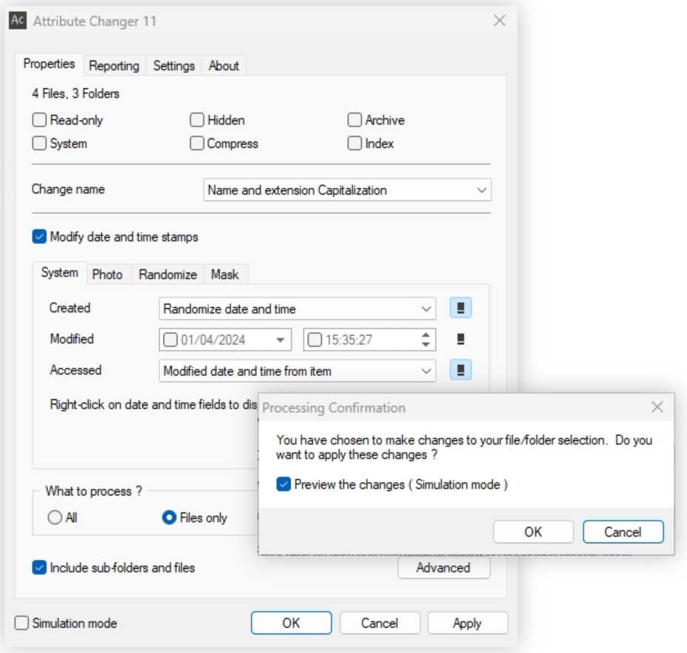687x653 pixels.
Task: Select the System timestamps tab
Action: (59, 272)
